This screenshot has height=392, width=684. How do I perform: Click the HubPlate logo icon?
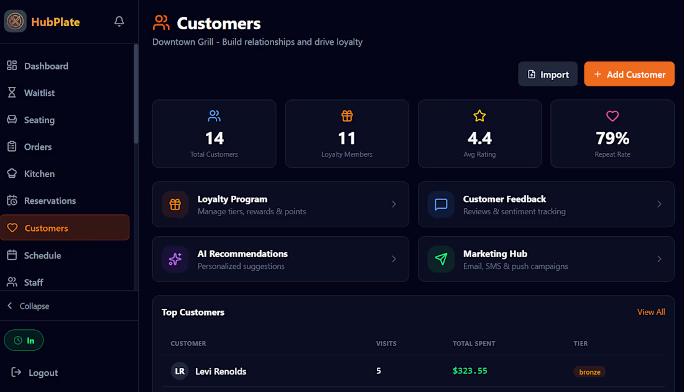coord(16,21)
